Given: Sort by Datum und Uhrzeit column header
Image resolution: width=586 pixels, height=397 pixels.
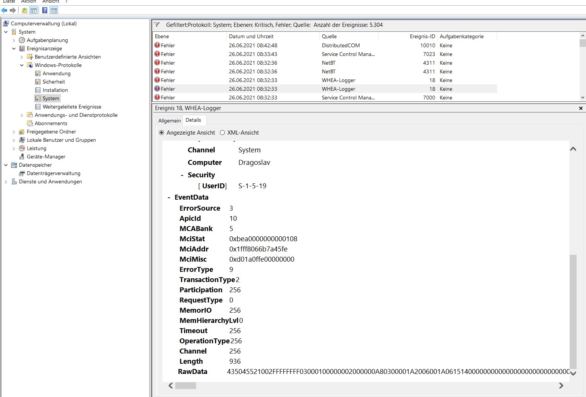Looking at the screenshot, I should click(x=273, y=36).
